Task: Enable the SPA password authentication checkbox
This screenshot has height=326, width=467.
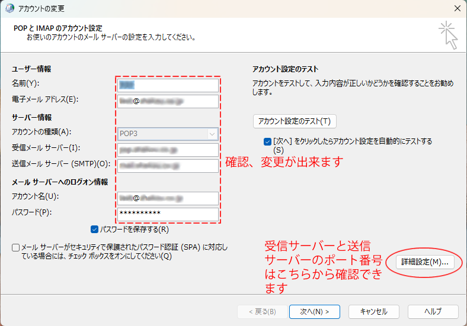Action: tap(15, 247)
